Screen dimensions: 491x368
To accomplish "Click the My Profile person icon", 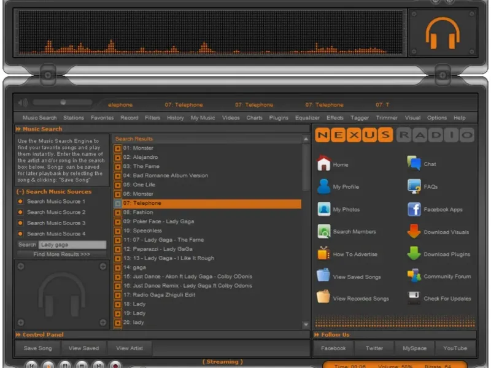I will click(323, 186).
